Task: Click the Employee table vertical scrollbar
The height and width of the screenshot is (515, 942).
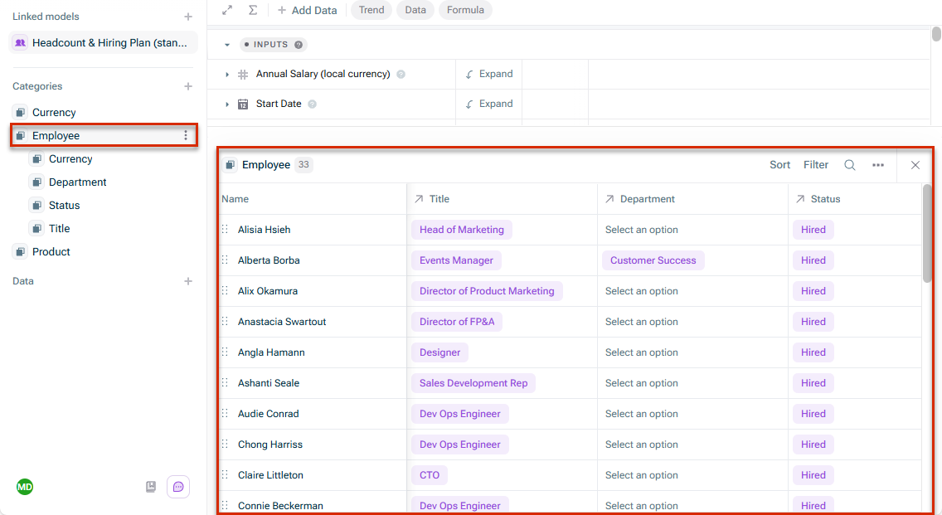Action: coord(928,235)
